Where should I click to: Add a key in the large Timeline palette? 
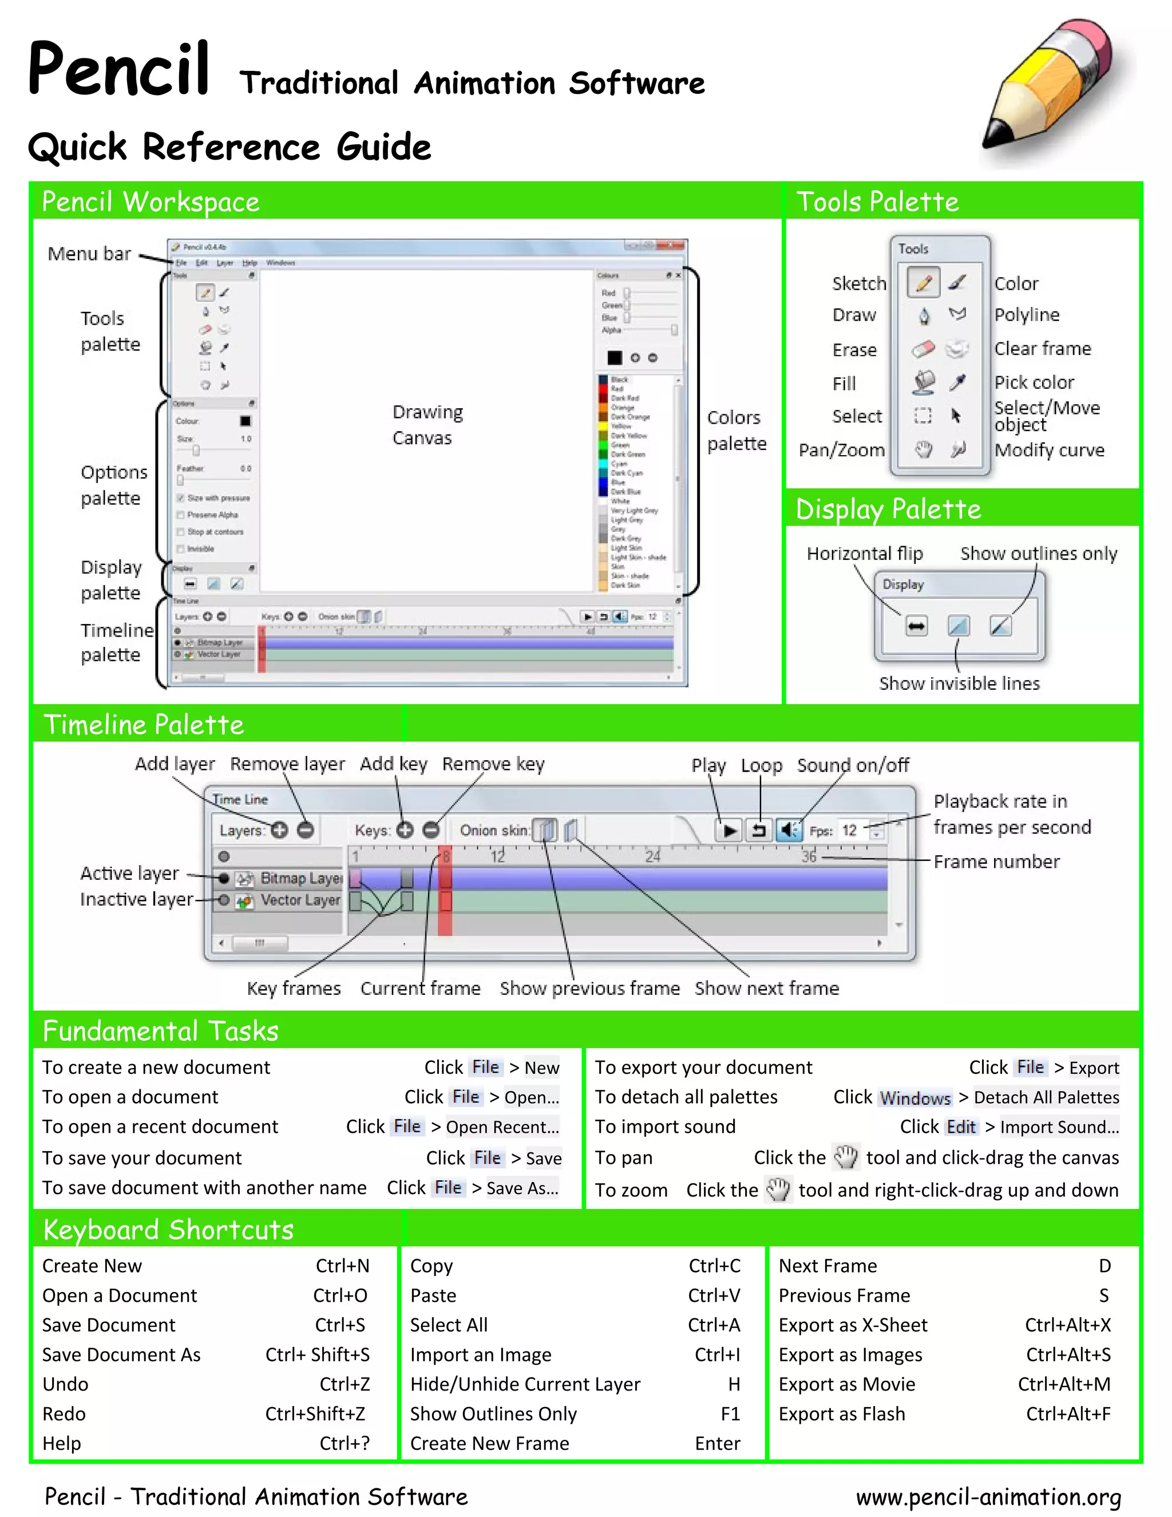pyautogui.click(x=406, y=830)
